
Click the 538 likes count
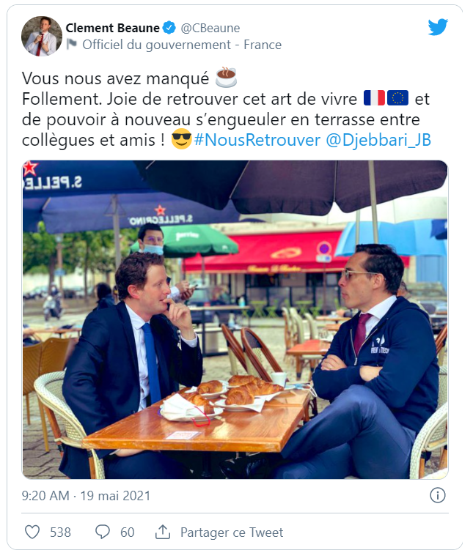click(60, 532)
